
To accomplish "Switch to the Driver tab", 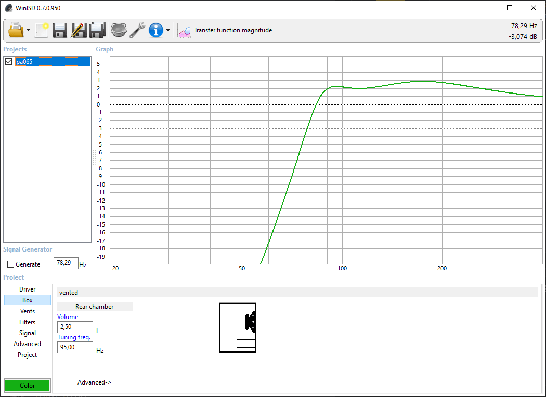I will coord(27,289).
